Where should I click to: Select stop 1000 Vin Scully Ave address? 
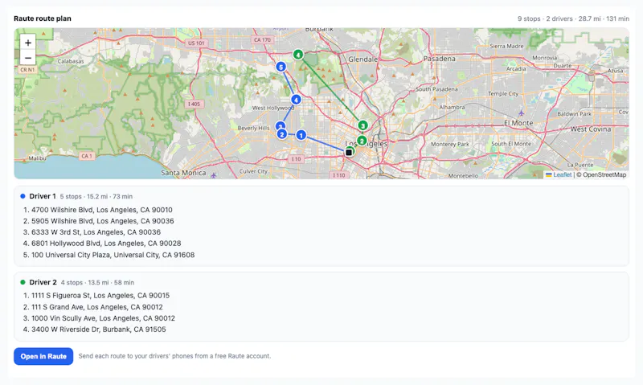104,318
